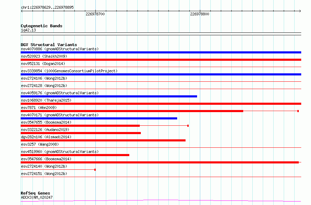Select the blue bar under nsv4059176

pos(109,96)
